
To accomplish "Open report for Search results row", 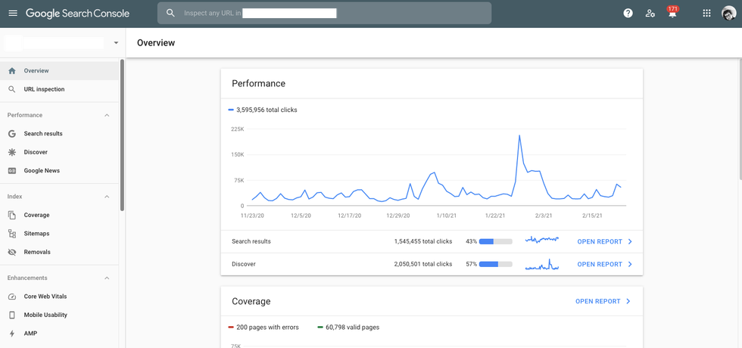I will click(x=604, y=242).
